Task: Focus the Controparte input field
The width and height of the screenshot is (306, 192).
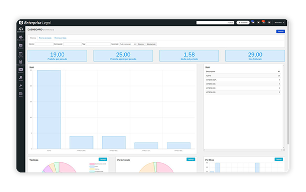Action: (72, 44)
